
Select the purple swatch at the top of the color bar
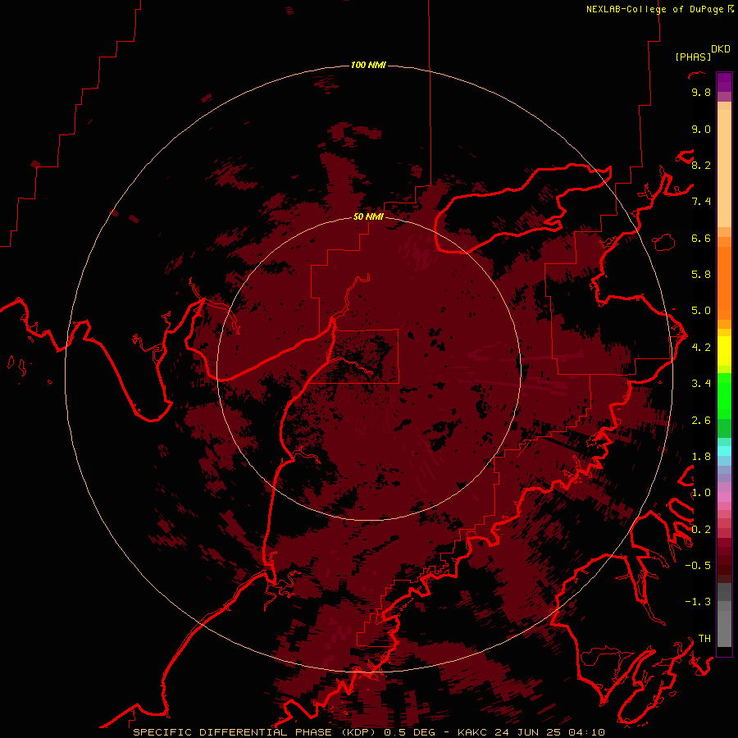coord(724,82)
